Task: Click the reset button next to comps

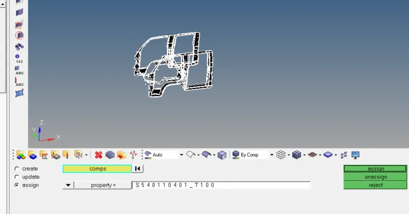Action: (x=138, y=169)
